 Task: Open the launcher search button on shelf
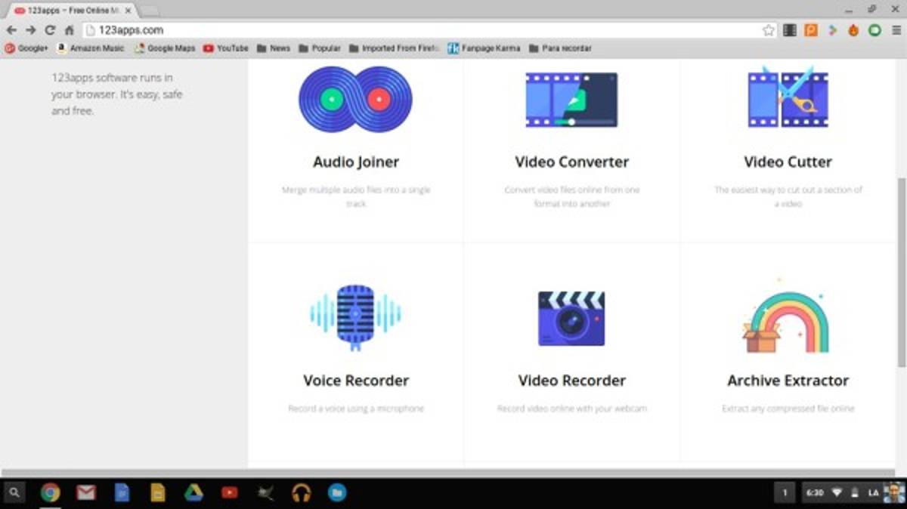click(x=14, y=493)
